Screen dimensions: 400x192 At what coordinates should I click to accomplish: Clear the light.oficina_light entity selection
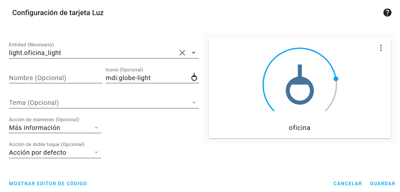[182, 53]
